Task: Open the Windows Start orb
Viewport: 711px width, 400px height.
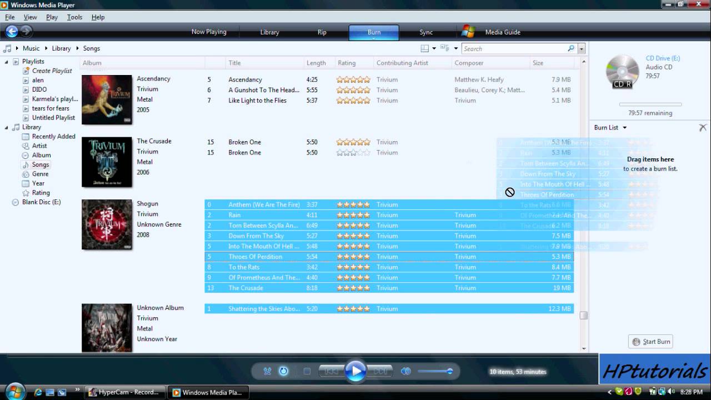Action: click(15, 391)
